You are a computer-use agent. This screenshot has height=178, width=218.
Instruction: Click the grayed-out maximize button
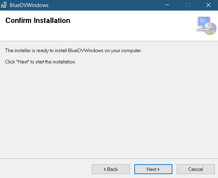pyautogui.click(x=188, y=5)
